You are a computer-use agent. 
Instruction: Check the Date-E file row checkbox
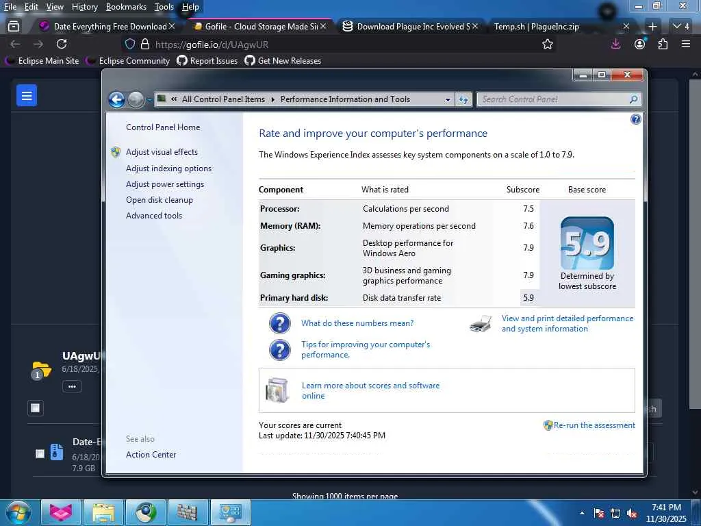pos(40,453)
